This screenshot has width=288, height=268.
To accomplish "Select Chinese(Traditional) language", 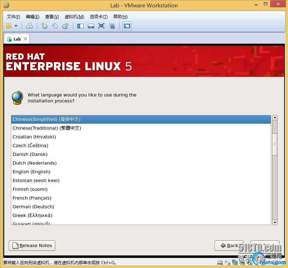I will (x=141, y=128).
